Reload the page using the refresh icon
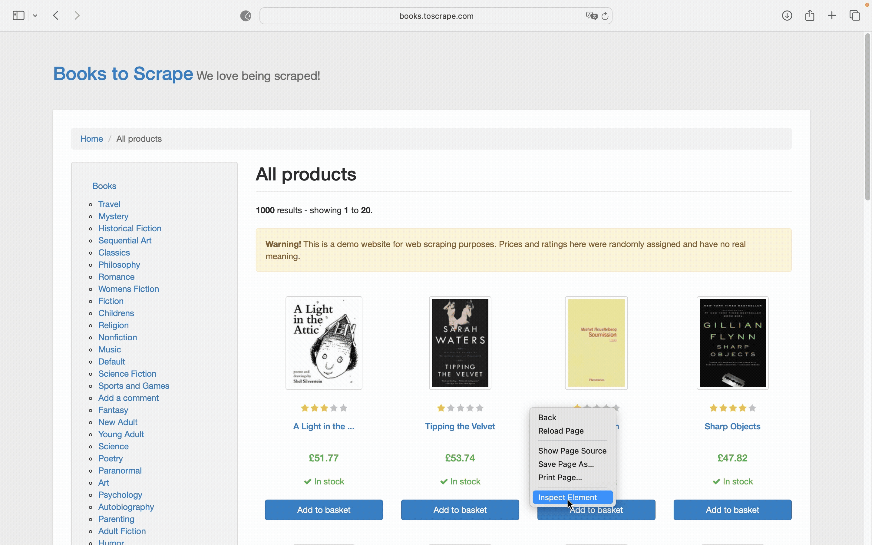The width and height of the screenshot is (872, 545). (x=605, y=16)
